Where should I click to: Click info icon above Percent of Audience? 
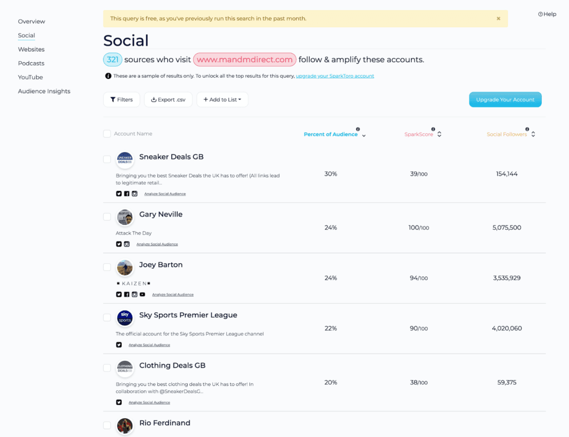[x=358, y=129]
